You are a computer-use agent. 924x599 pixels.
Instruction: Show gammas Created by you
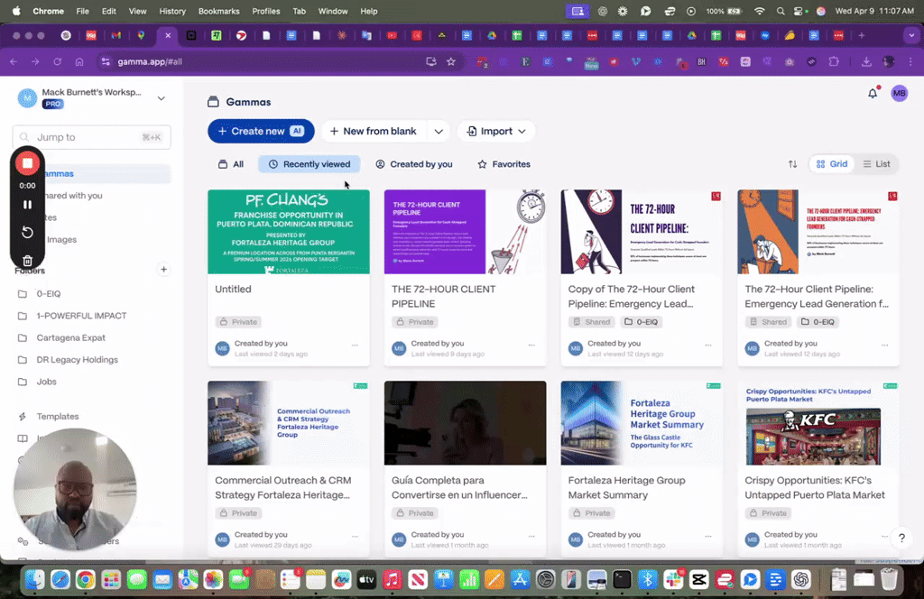[x=414, y=164]
